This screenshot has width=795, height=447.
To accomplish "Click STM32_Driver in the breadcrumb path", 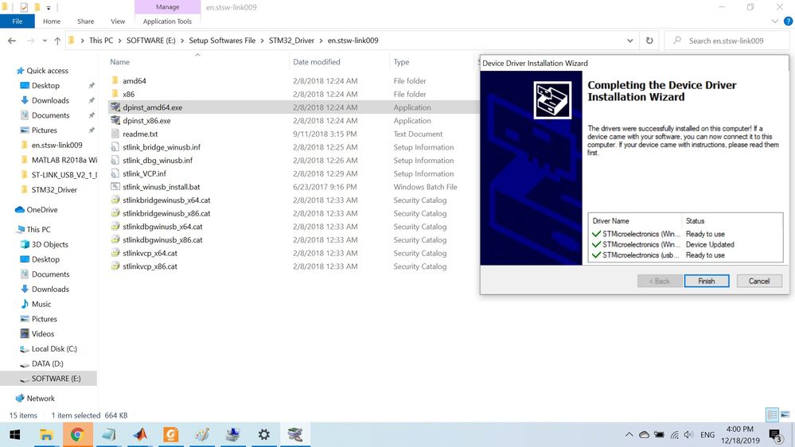I will (x=291, y=41).
